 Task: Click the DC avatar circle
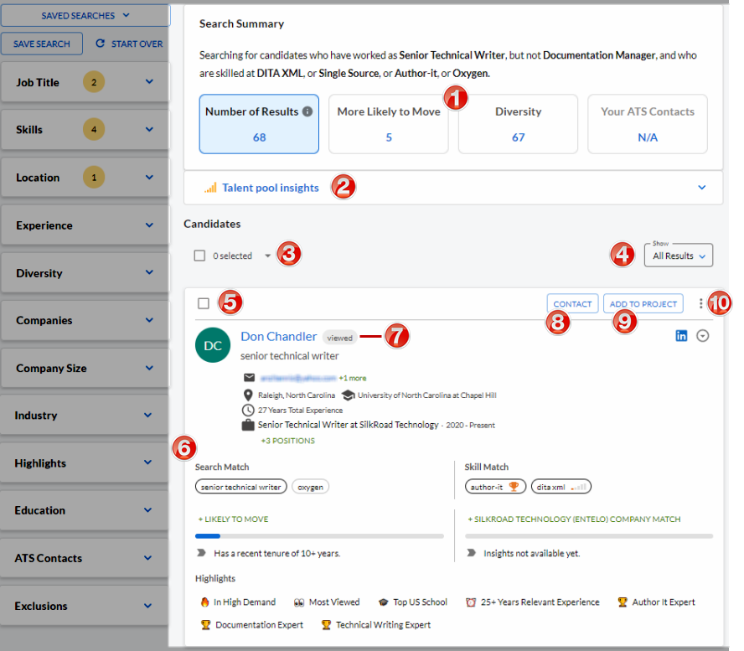point(213,345)
